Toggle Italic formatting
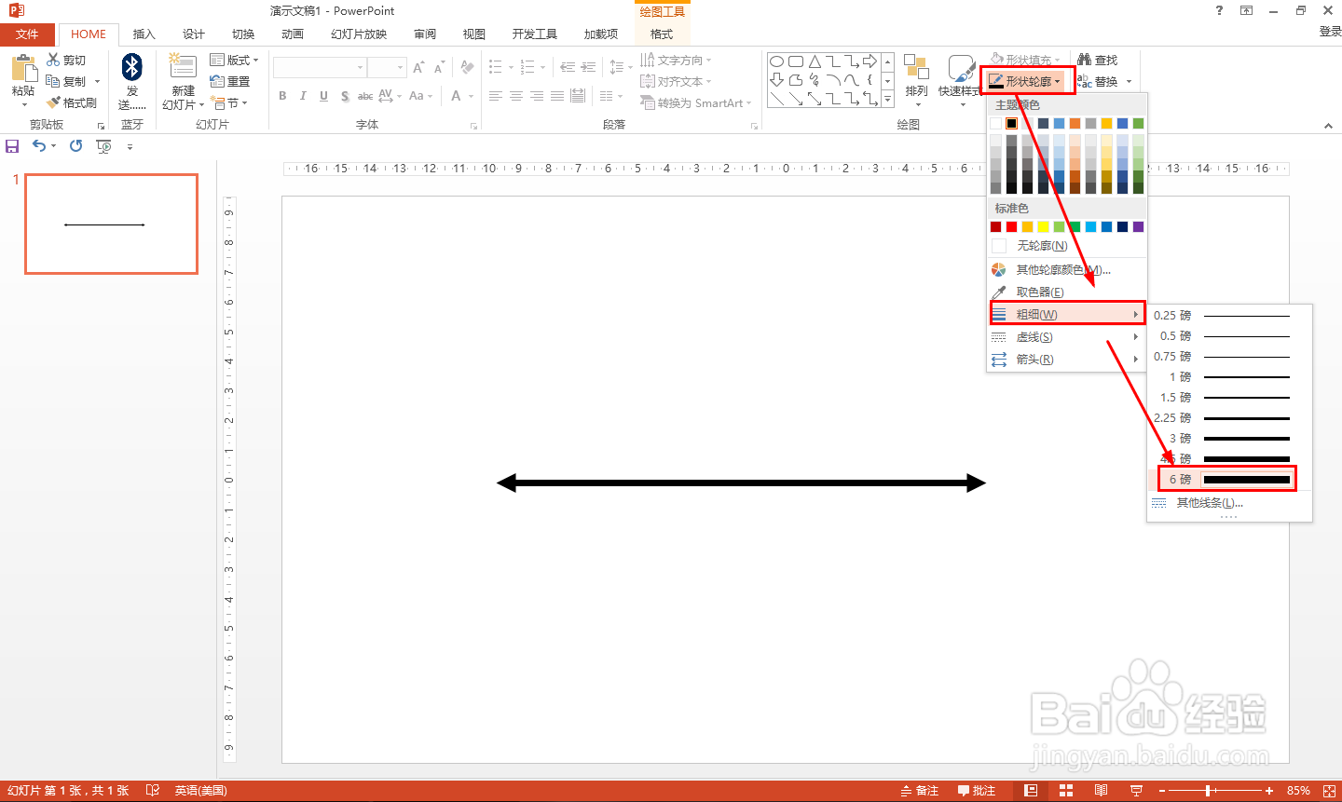The width and height of the screenshot is (1342, 802). (x=303, y=96)
